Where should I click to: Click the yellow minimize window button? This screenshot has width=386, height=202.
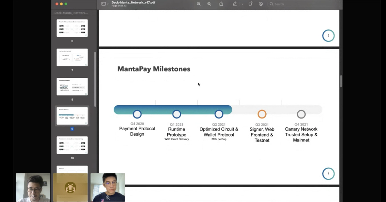[61, 4]
